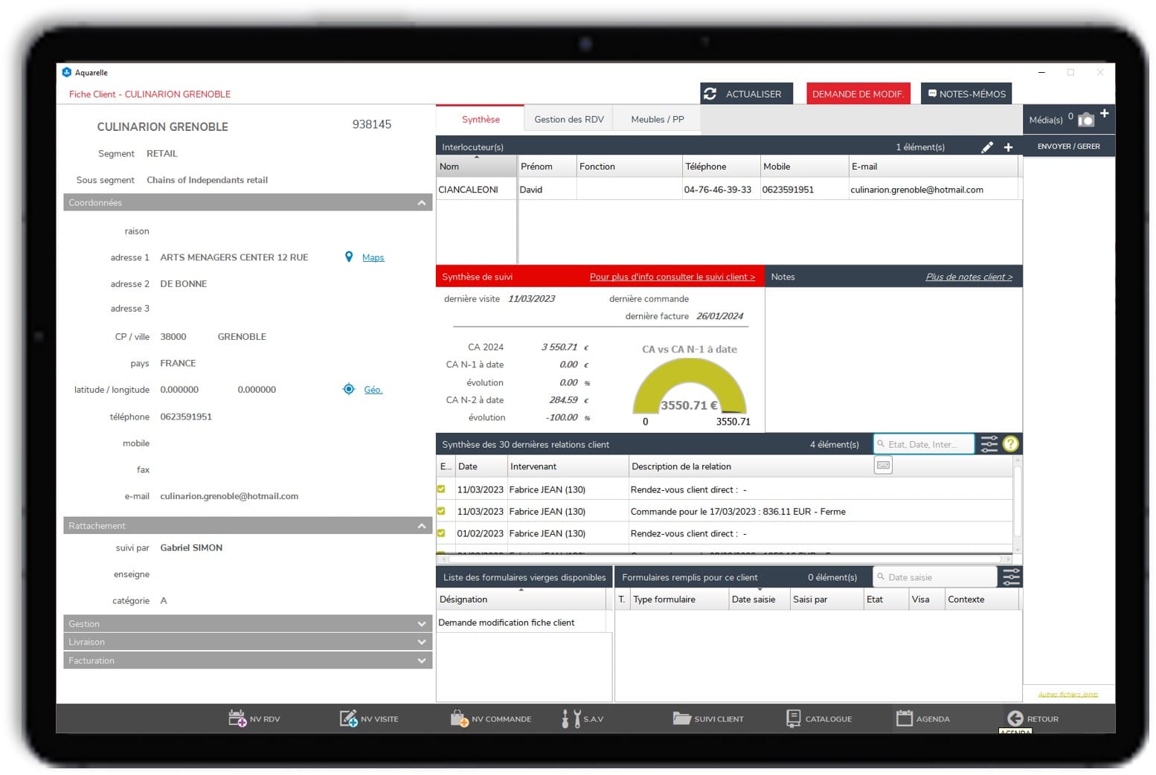Click the relations search field 'Etat, Date, Inter...'

[923, 444]
